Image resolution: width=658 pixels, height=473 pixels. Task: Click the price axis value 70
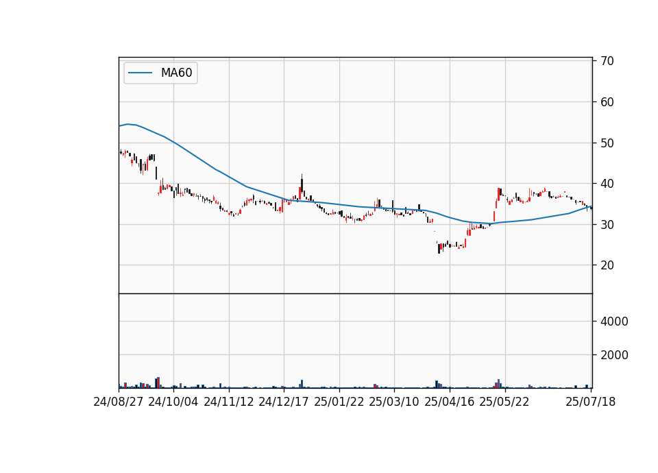pyautogui.click(x=607, y=61)
